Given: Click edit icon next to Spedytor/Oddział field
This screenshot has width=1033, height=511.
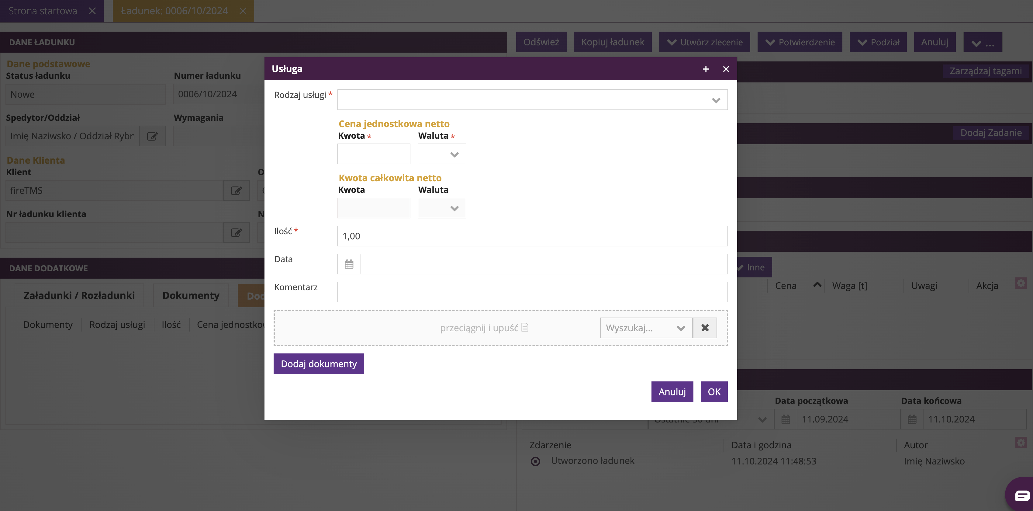Looking at the screenshot, I should 152,136.
